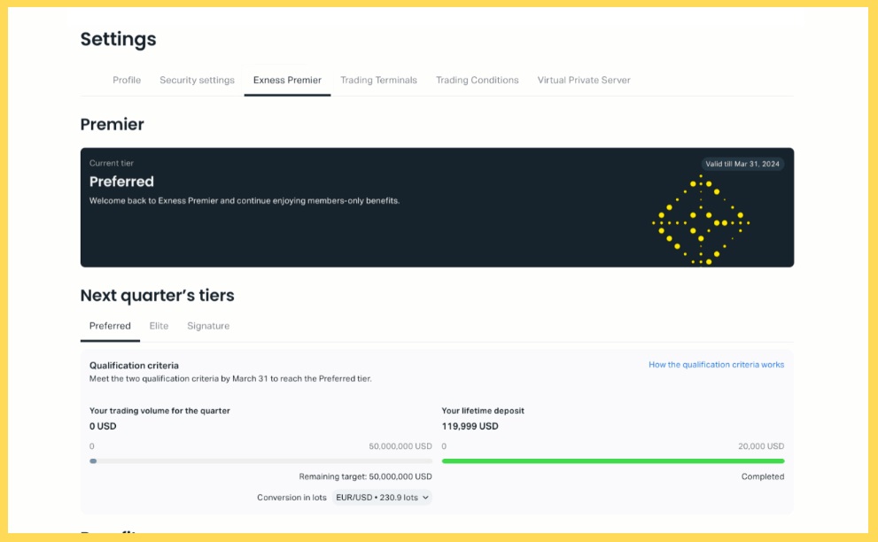Click the trading volume progress bar
This screenshot has height=542, width=878.
260,461
